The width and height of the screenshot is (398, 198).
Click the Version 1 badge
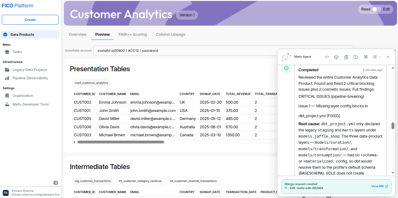point(187,15)
